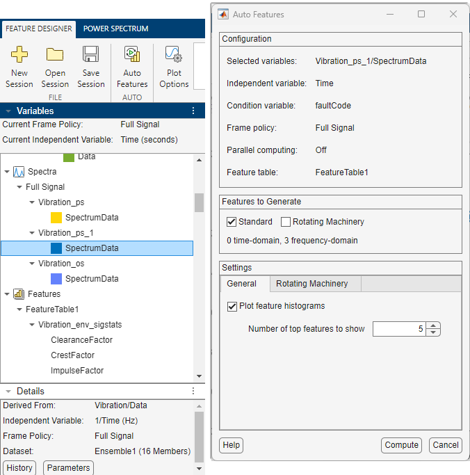Click the blue Vibration_ps_1 SpectrumData color swatch
Image resolution: width=470 pixels, height=475 pixels.
56,248
